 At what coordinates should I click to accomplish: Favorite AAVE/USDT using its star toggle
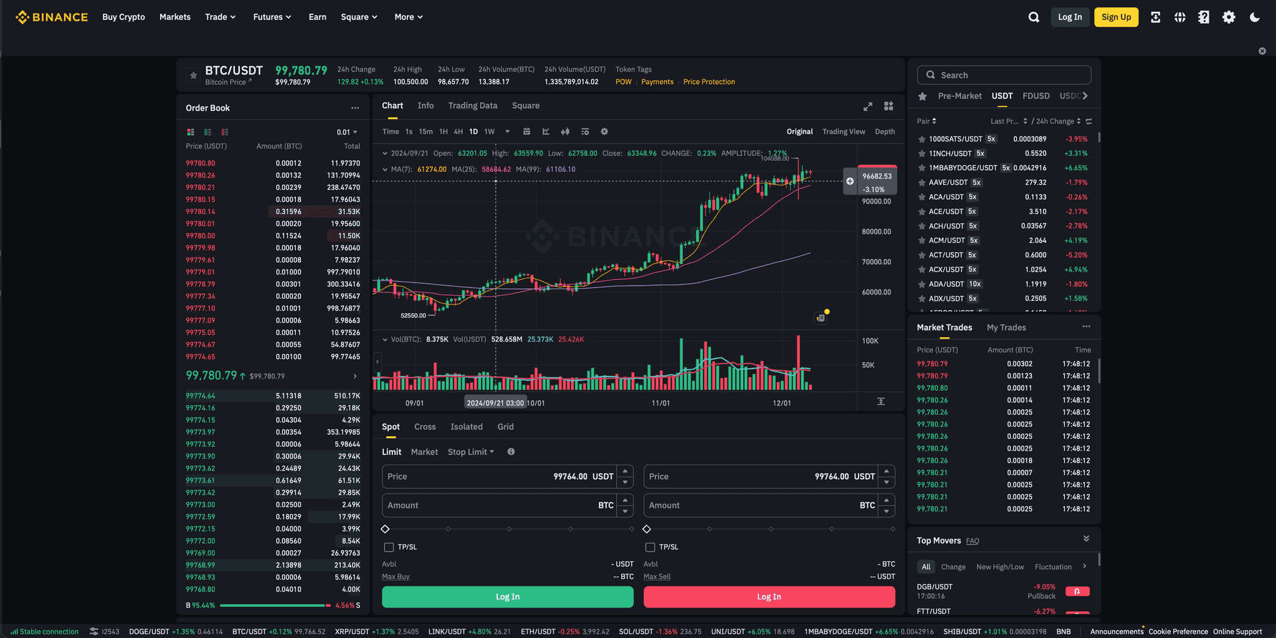(x=921, y=182)
